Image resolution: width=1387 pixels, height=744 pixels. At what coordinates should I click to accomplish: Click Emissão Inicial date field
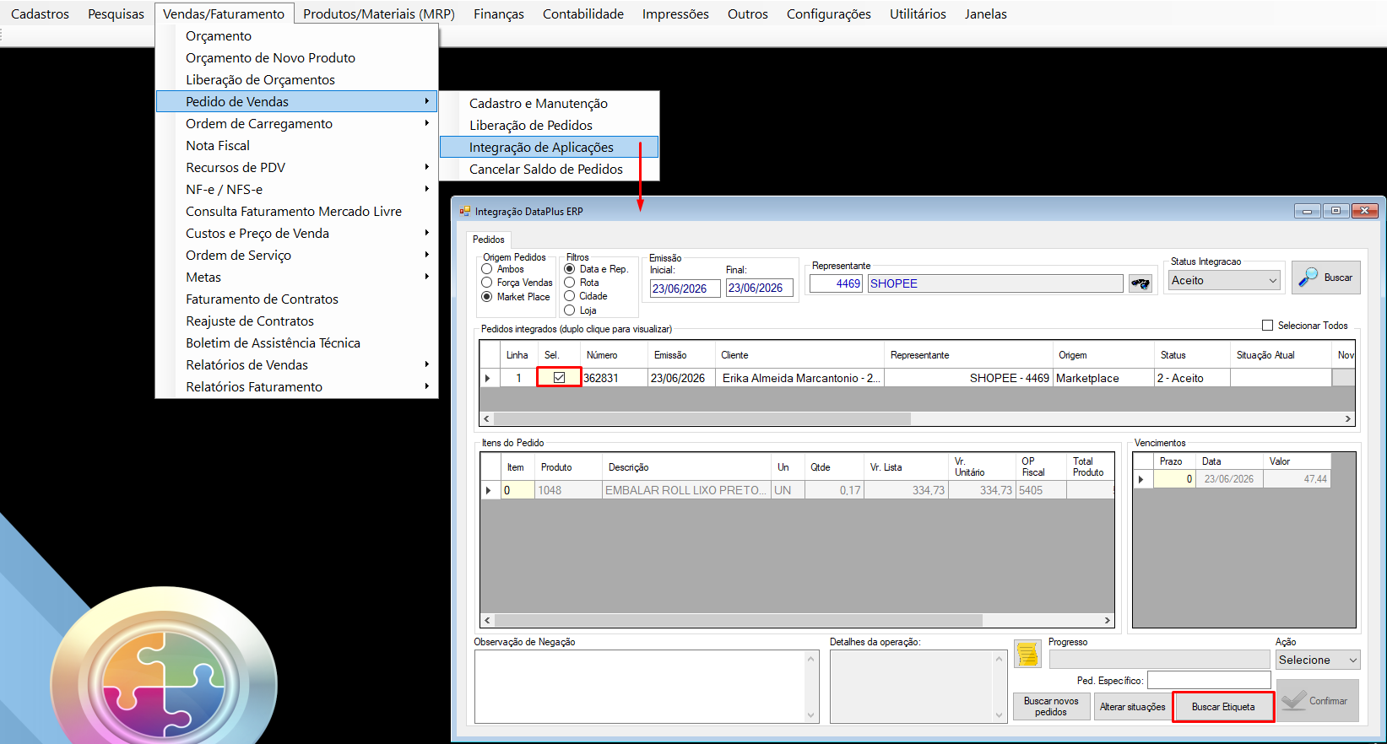pyautogui.click(x=685, y=288)
